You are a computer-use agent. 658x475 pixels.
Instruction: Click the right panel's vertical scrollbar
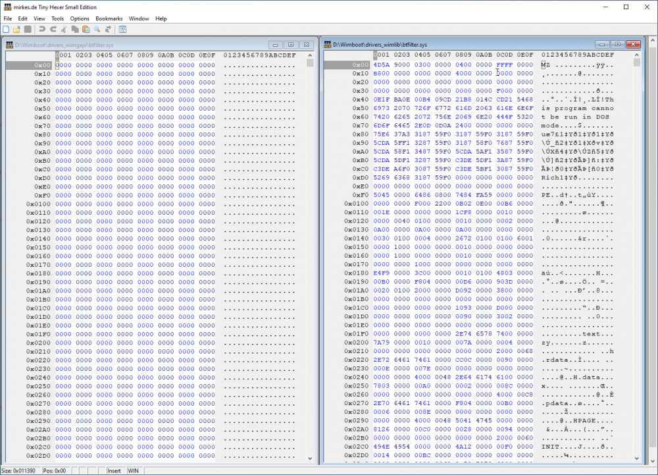[636, 264]
